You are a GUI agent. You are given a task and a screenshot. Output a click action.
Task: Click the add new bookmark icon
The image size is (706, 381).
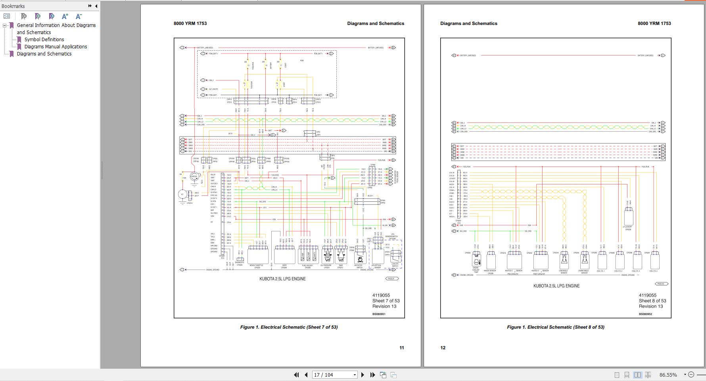pos(37,16)
